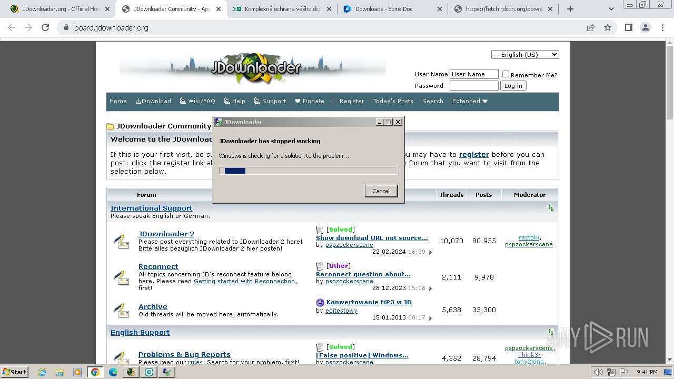Image resolution: width=674 pixels, height=379 pixels.
Task: Click the browser forward arrow
Action: coord(28,27)
